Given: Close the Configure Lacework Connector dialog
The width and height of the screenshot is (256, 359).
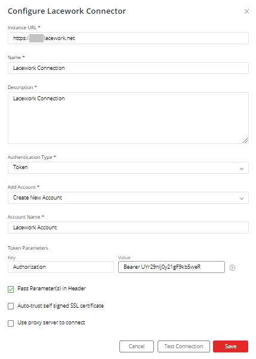Looking at the screenshot, I should [246, 11].
